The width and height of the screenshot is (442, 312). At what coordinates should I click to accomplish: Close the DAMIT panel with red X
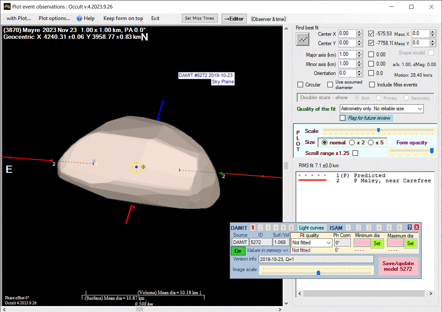click(416, 228)
